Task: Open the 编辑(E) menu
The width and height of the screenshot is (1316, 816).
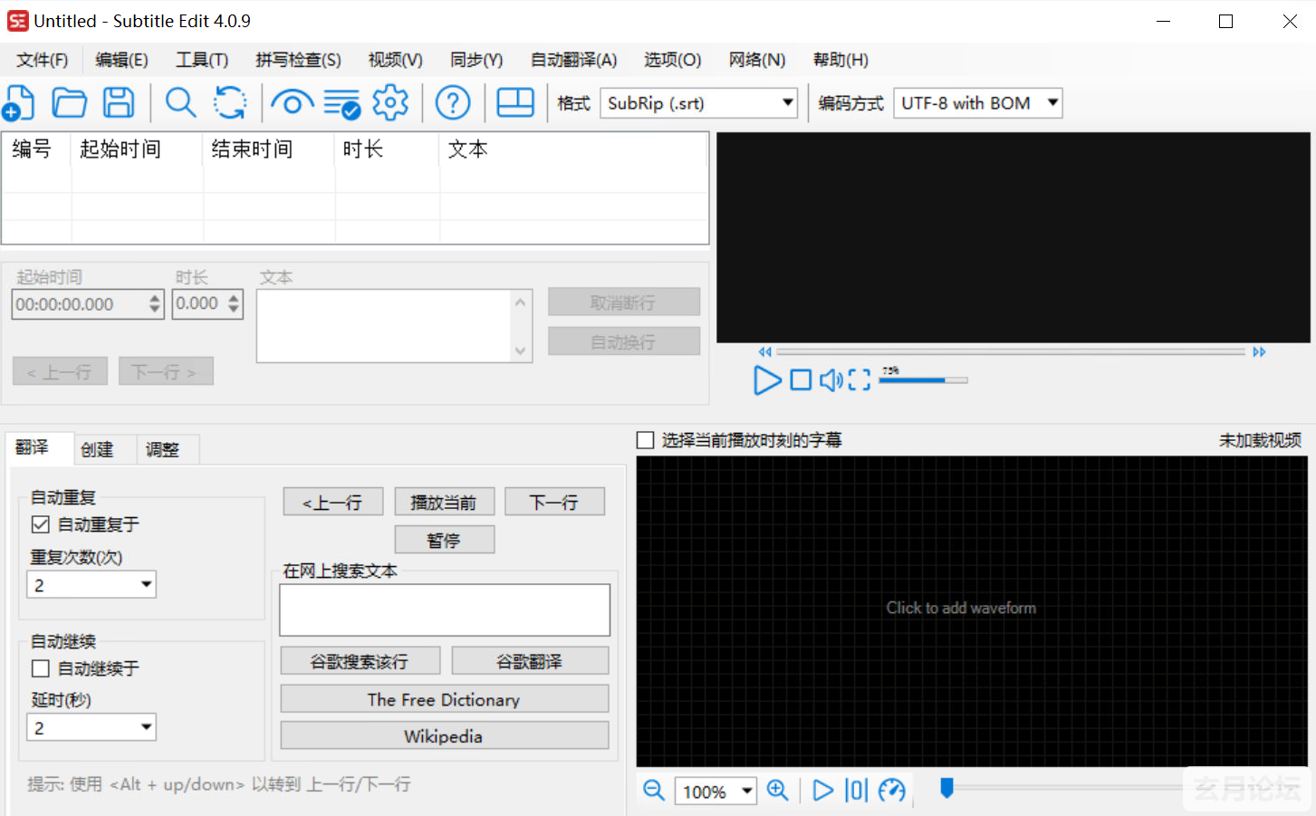Action: 121,60
